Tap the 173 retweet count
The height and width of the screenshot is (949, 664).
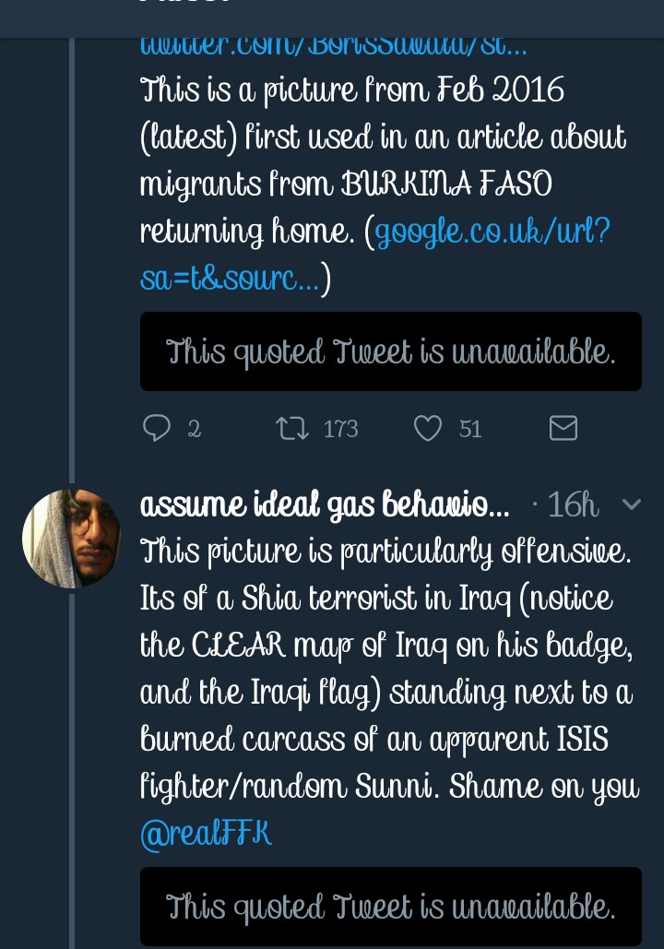[341, 429]
